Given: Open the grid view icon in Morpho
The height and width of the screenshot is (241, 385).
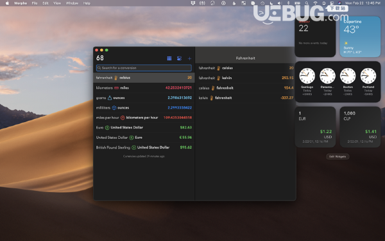Looking at the screenshot, I should 169,58.
